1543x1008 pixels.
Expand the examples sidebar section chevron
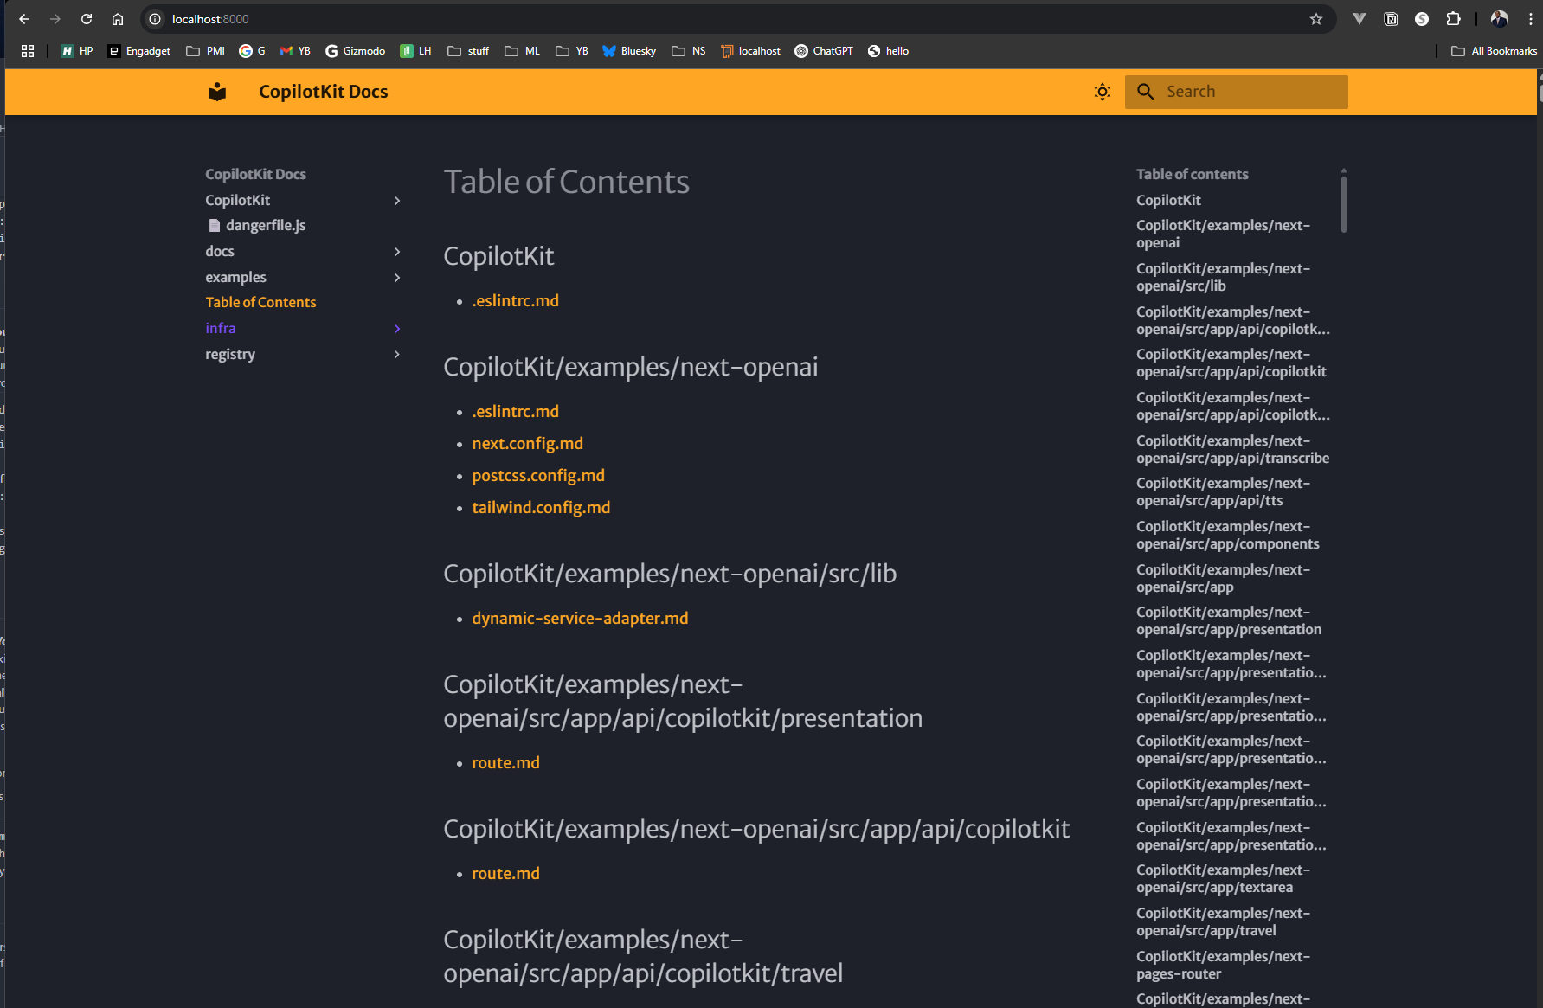click(x=397, y=278)
